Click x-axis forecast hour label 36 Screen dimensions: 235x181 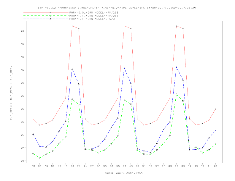click(x=111, y=166)
